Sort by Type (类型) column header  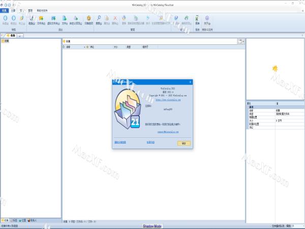[133, 47]
